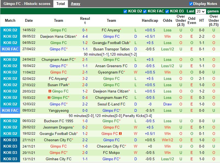Switch to the Away tab
This screenshot has width=220, height=163.
(75, 4)
